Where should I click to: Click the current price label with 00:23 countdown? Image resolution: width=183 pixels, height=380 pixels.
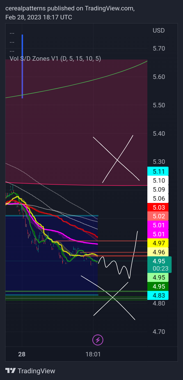tap(159, 265)
